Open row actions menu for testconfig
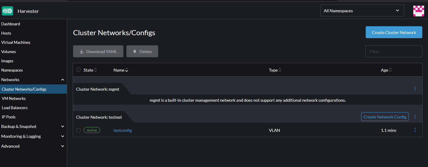The width and height of the screenshot is (428, 167). click(x=415, y=130)
